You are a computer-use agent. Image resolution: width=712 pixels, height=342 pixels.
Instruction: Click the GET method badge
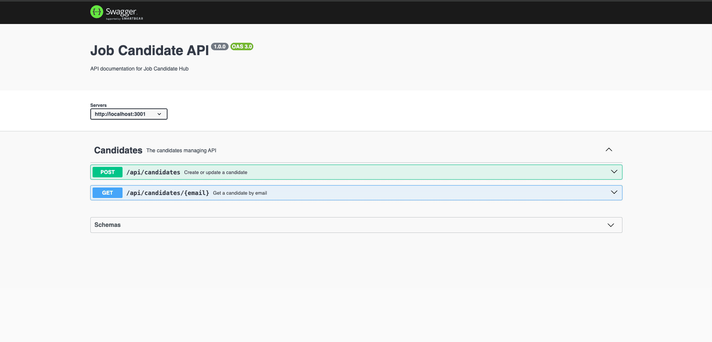point(108,193)
